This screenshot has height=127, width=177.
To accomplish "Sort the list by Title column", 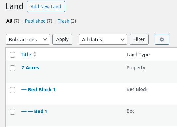I will pos(26,55).
